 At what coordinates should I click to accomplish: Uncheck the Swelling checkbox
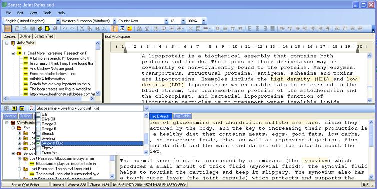pyautogui.click(x=38, y=138)
